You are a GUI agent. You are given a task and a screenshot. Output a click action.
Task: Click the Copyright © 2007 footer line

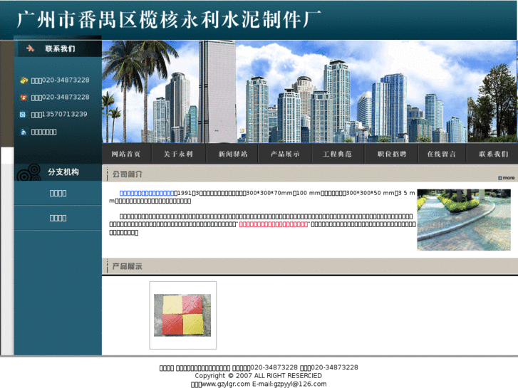[259, 375]
